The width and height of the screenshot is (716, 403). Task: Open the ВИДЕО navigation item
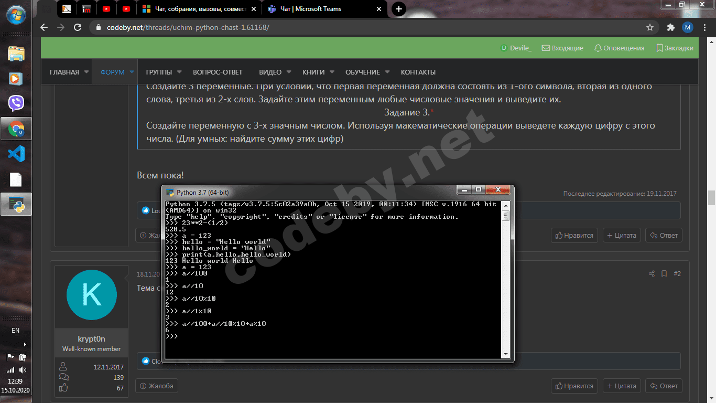click(x=270, y=72)
